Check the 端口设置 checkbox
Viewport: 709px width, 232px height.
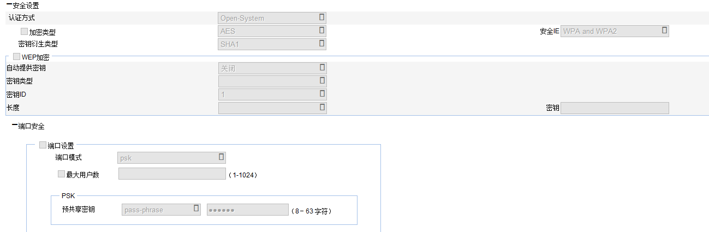[x=43, y=145]
